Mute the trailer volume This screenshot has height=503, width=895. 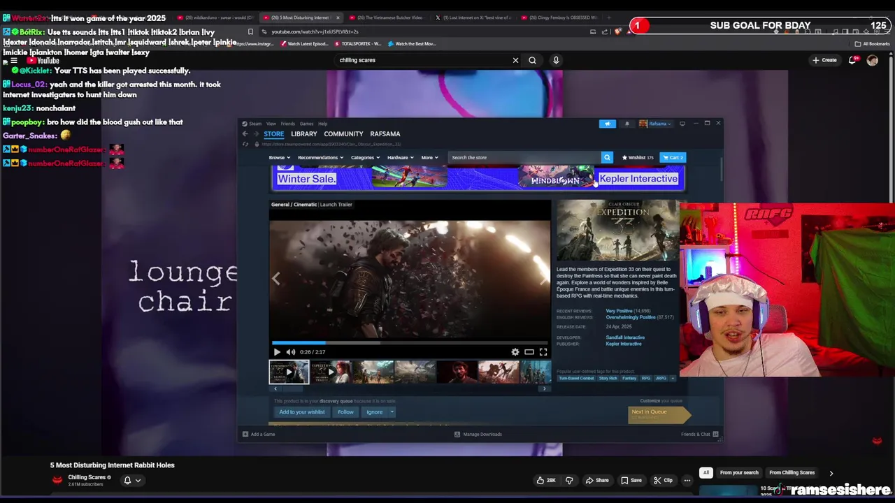[x=291, y=352]
